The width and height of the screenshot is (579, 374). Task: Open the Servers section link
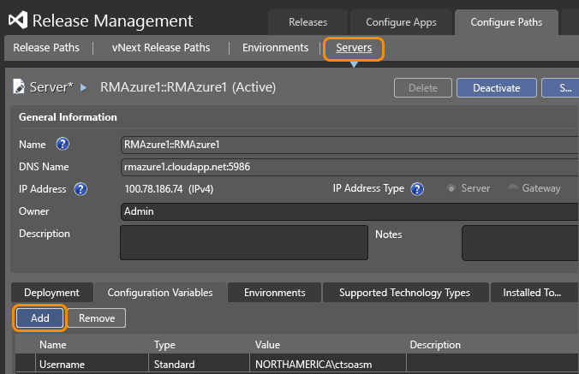tap(354, 48)
